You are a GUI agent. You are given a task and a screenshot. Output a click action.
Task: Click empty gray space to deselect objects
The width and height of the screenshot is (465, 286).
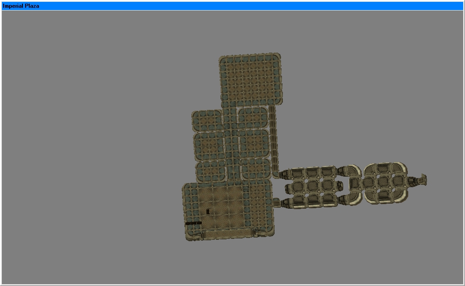(x=89, y=148)
